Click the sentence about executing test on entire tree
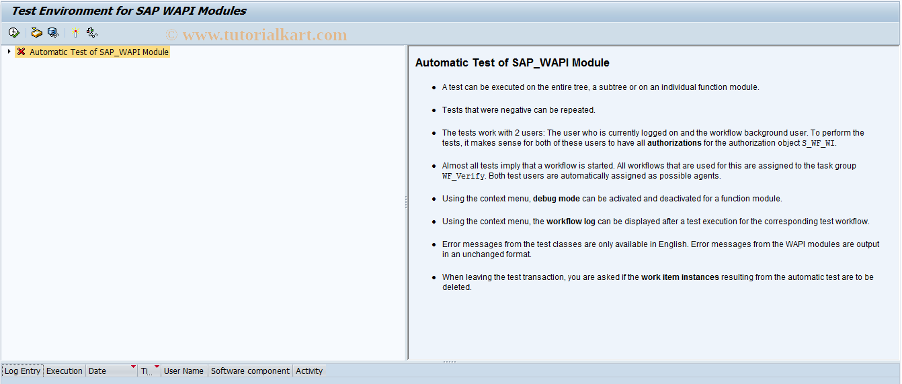Image resolution: width=902 pixels, height=384 pixels. coord(600,87)
